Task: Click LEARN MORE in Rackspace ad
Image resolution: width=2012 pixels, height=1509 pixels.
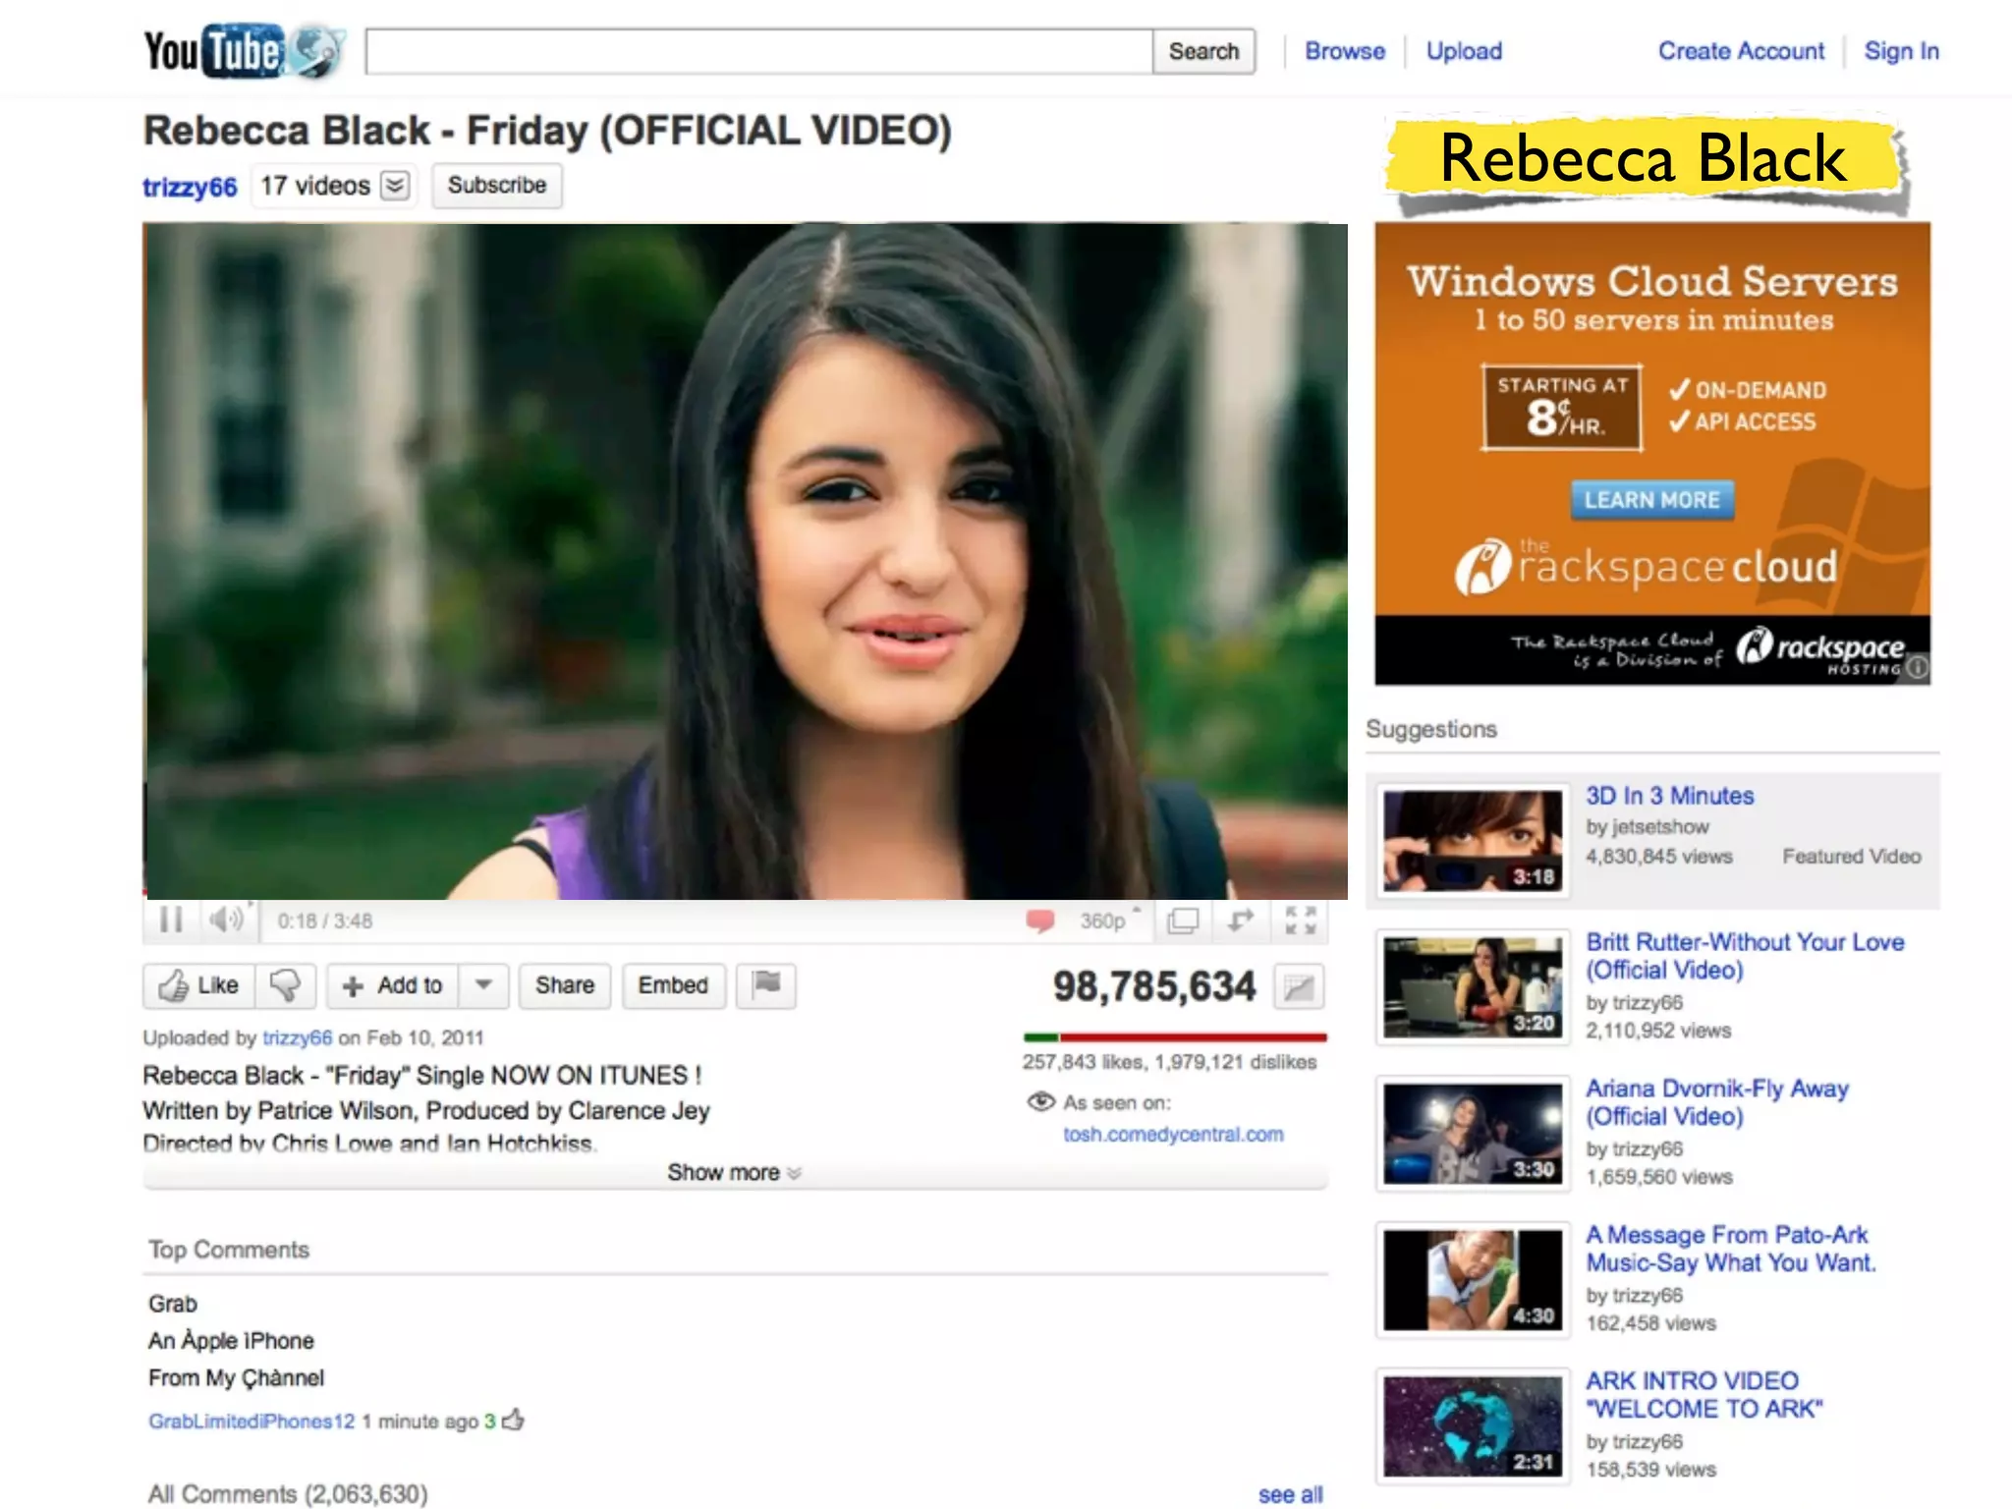Action: coord(1652,500)
